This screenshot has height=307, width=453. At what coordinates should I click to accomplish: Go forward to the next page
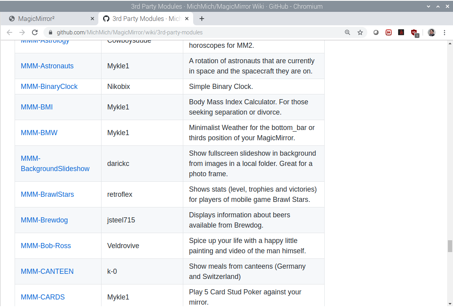click(22, 32)
